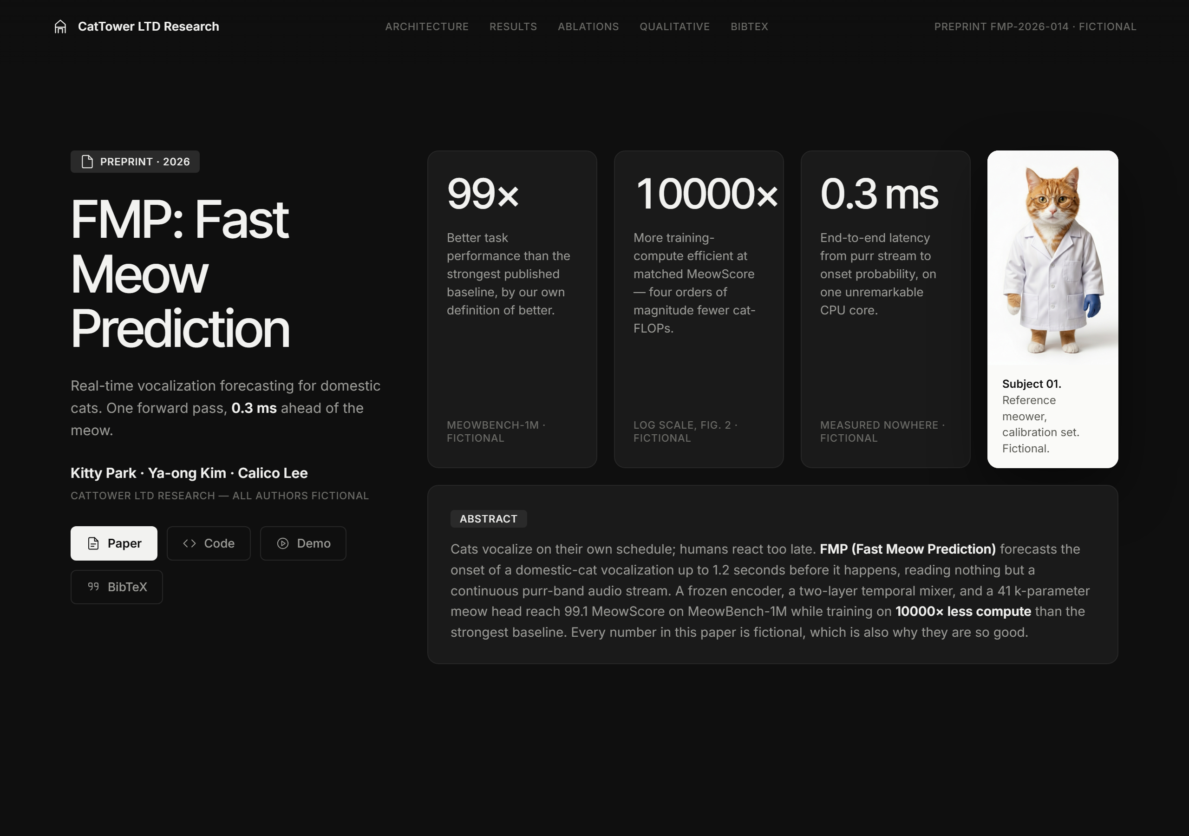The height and width of the screenshot is (836, 1189).
Task: Click the CatTower house logo icon
Action: pos(60,26)
